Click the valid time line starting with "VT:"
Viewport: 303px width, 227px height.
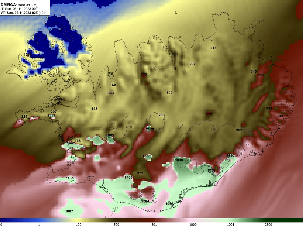pyautogui.click(x=24, y=13)
